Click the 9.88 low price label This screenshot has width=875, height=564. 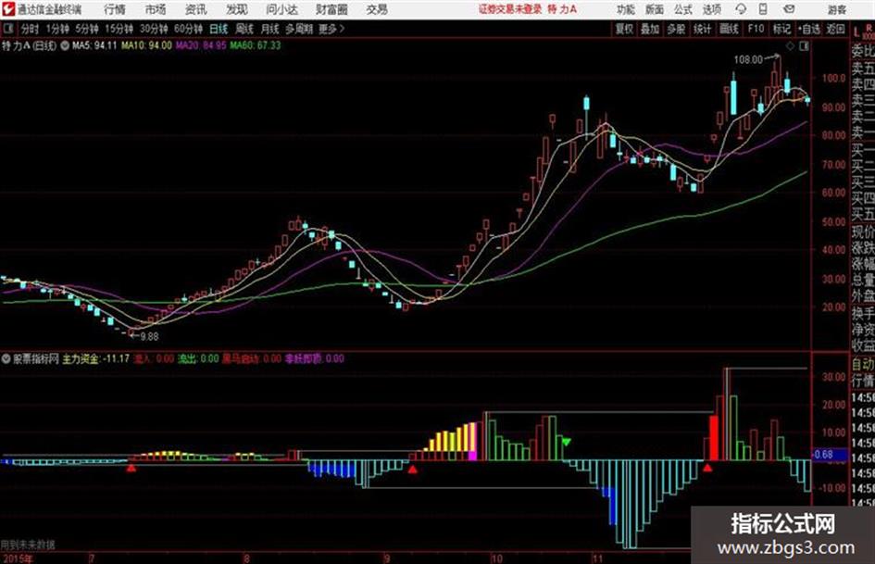pos(149,336)
